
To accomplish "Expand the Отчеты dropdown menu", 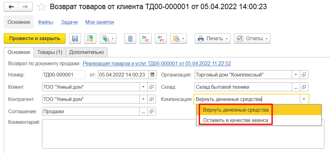I will (252, 39).
